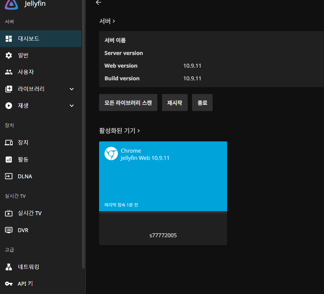Viewport: 324px width, 294px height.
Task: Click the Web version value 10.9.11
Action: 192,66
